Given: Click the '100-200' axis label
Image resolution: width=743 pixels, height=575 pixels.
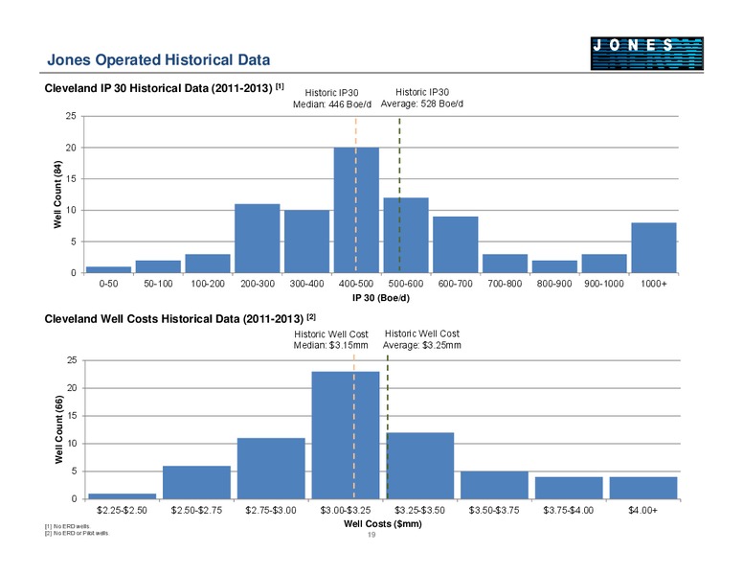Looking at the screenshot, I should 208,284.
